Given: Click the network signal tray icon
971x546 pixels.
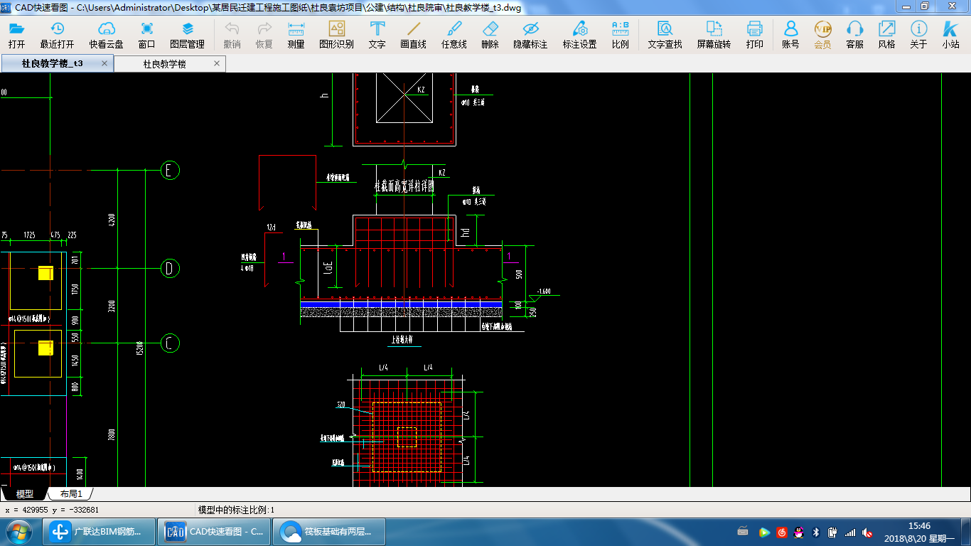Looking at the screenshot, I should [x=850, y=532].
